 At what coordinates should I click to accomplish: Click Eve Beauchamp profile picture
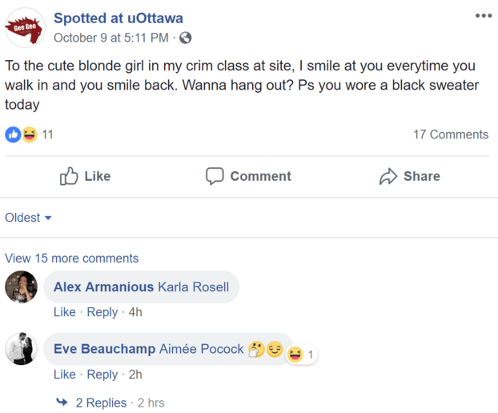pos(21,349)
